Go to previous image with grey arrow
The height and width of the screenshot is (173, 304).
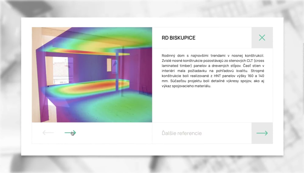coord(48,133)
